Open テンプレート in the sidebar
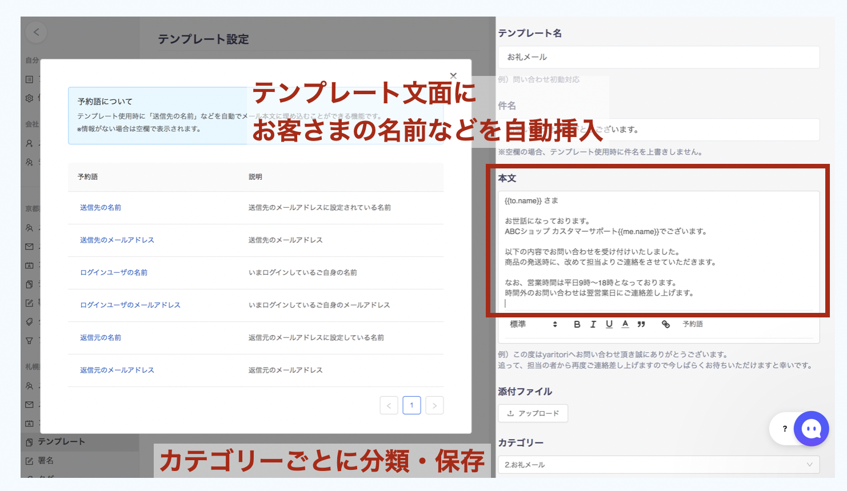Image resolution: width=847 pixels, height=491 pixels. 61,442
